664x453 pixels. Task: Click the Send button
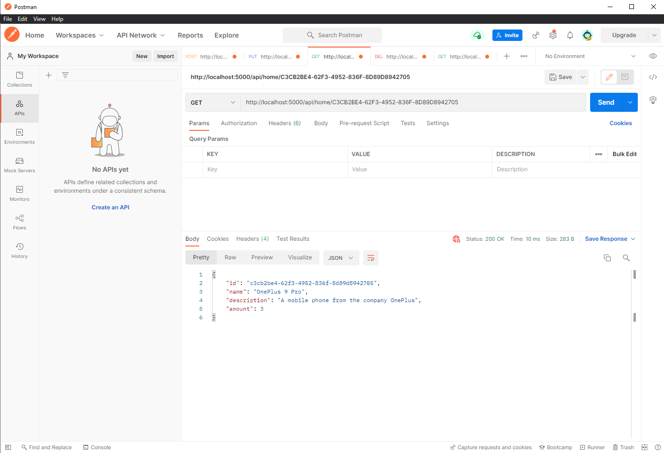[606, 102]
